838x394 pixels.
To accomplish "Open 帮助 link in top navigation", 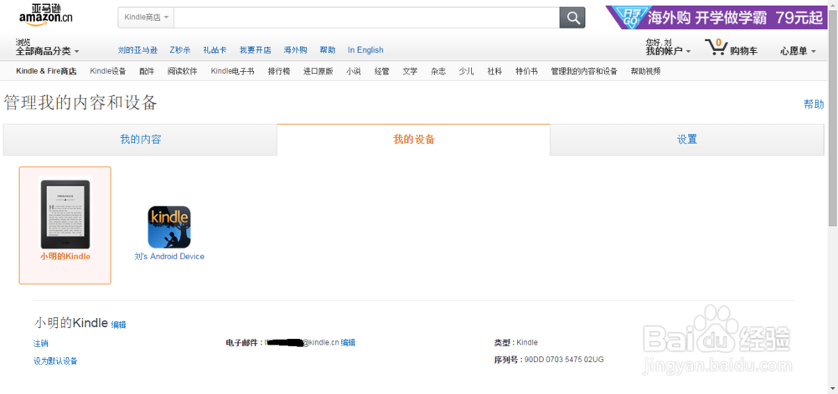I will 328,50.
